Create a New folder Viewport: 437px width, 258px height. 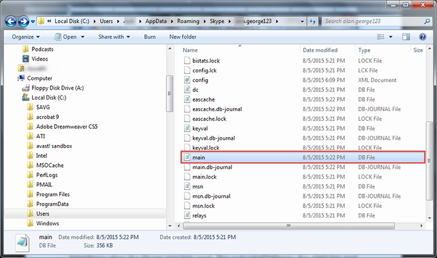(x=183, y=37)
